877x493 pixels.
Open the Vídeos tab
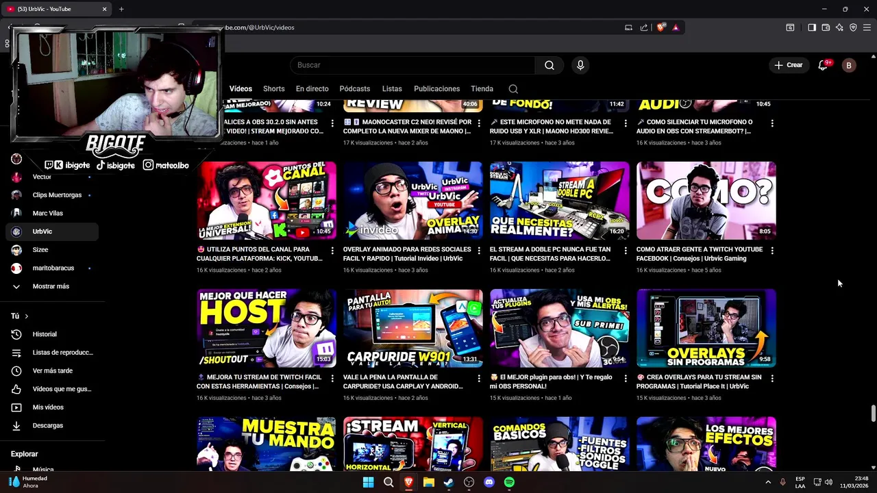tap(240, 89)
